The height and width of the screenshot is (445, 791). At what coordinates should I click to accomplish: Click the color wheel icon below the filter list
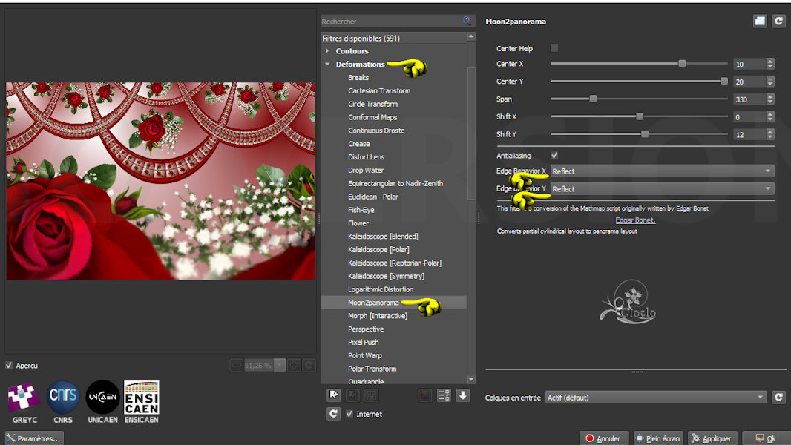pyautogui.click(x=425, y=395)
